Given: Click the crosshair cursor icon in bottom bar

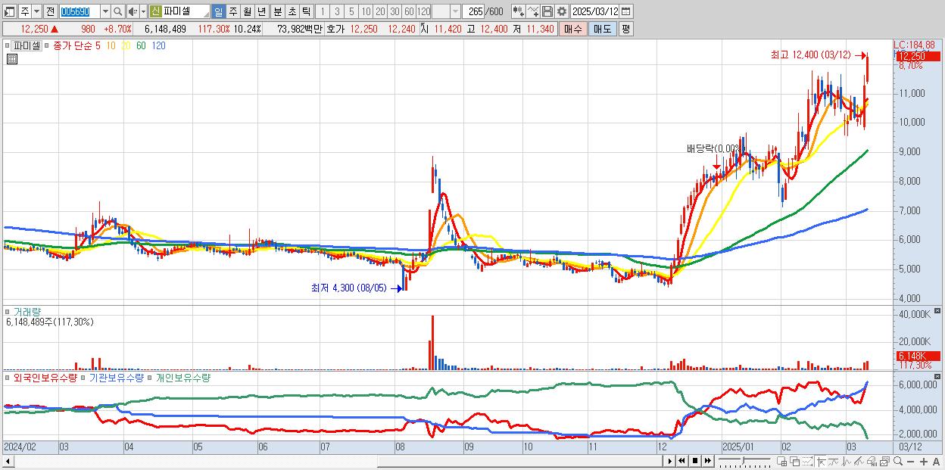Looking at the screenshot, I should pos(820,462).
